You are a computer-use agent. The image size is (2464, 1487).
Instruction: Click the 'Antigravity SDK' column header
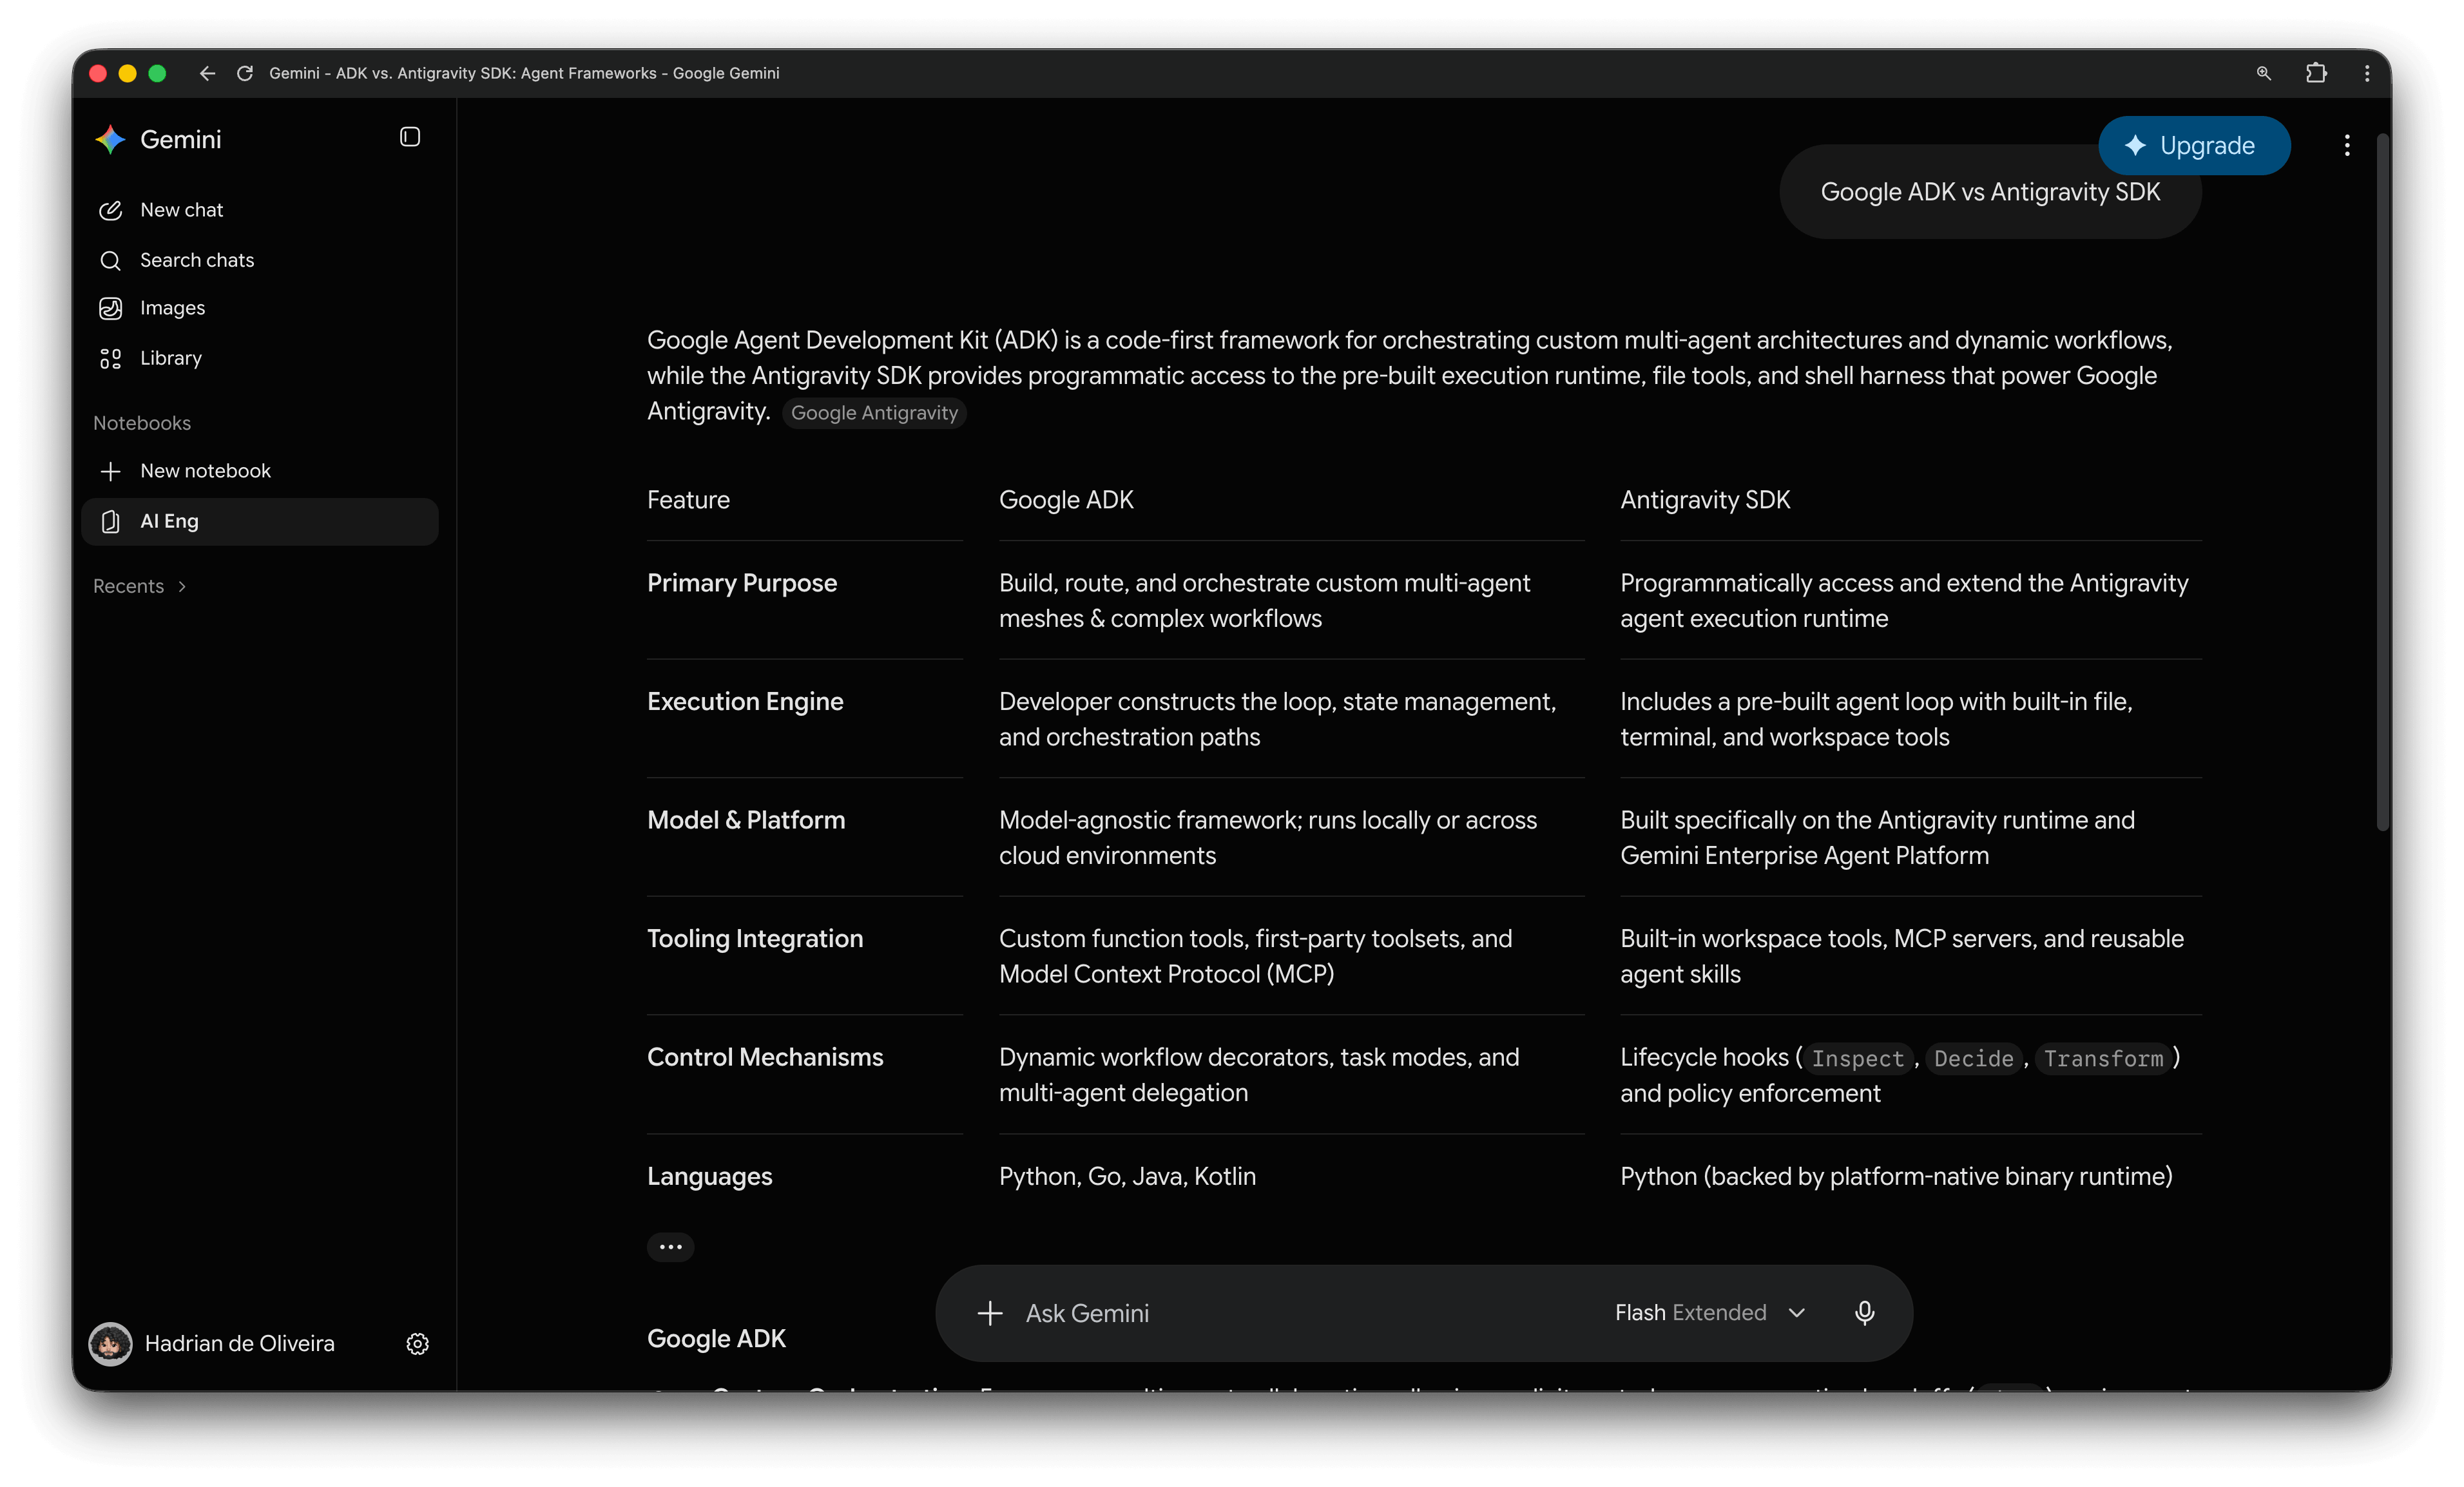(1705, 500)
